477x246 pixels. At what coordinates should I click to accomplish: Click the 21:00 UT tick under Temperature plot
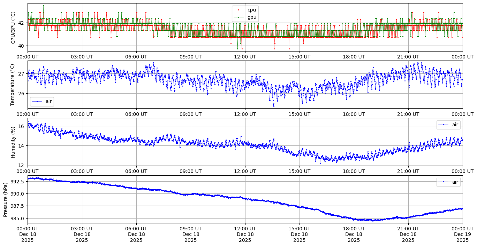pos(408,114)
